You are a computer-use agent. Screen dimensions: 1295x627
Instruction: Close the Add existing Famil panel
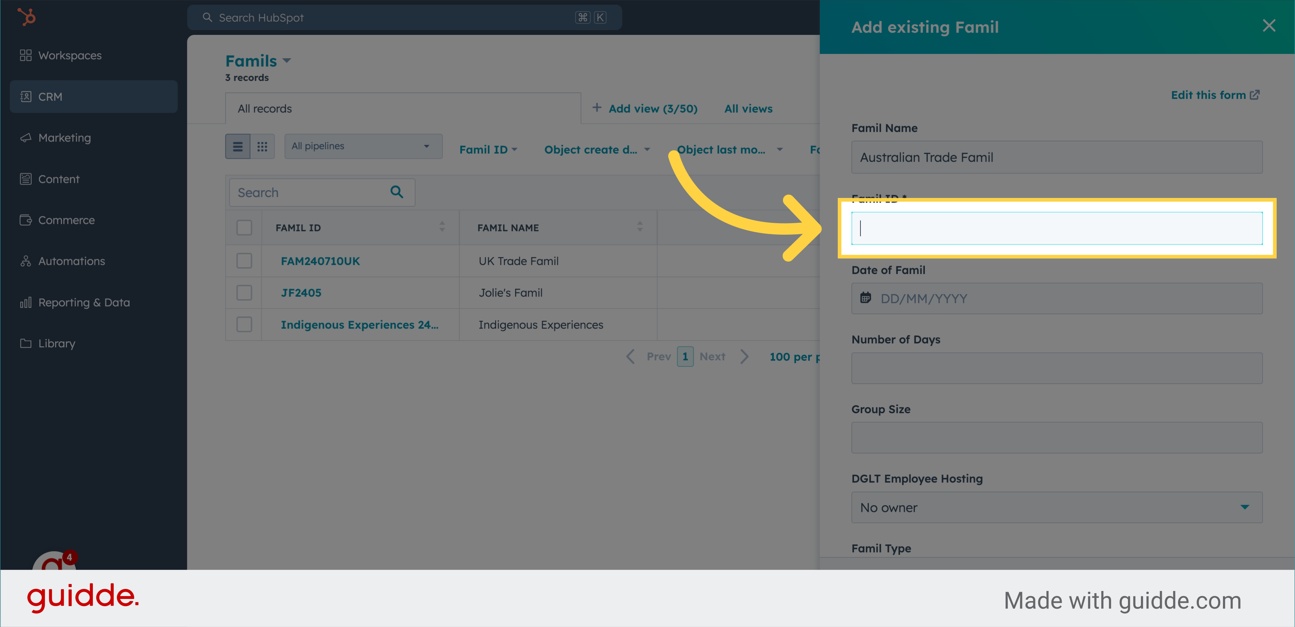[1268, 26]
